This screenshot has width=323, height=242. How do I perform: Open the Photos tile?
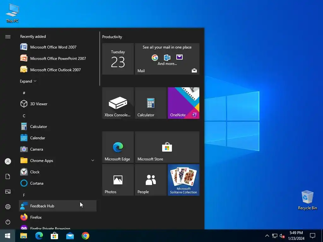118,180
